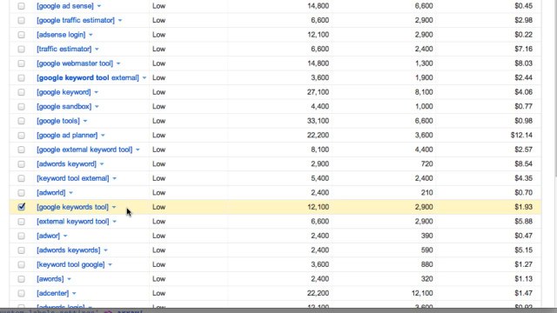The width and height of the screenshot is (557, 313).
Task: Tick the [awords] row checkbox
Action: click(x=21, y=279)
